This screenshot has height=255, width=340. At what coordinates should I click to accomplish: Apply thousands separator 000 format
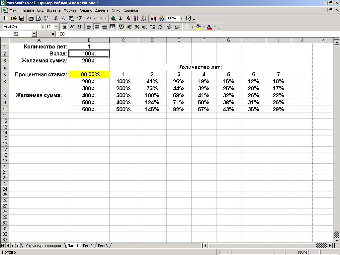145,27
